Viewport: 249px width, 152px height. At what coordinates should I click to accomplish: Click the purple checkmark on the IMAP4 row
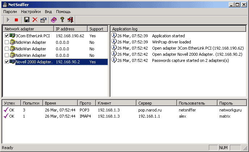pos(6,116)
